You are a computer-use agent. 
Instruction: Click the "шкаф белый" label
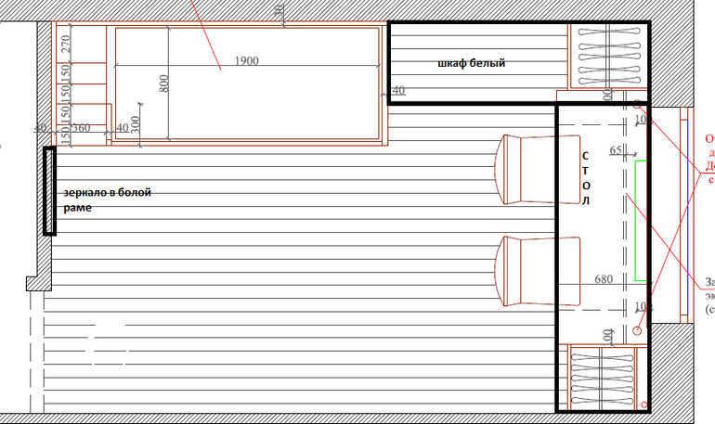[x=471, y=64]
